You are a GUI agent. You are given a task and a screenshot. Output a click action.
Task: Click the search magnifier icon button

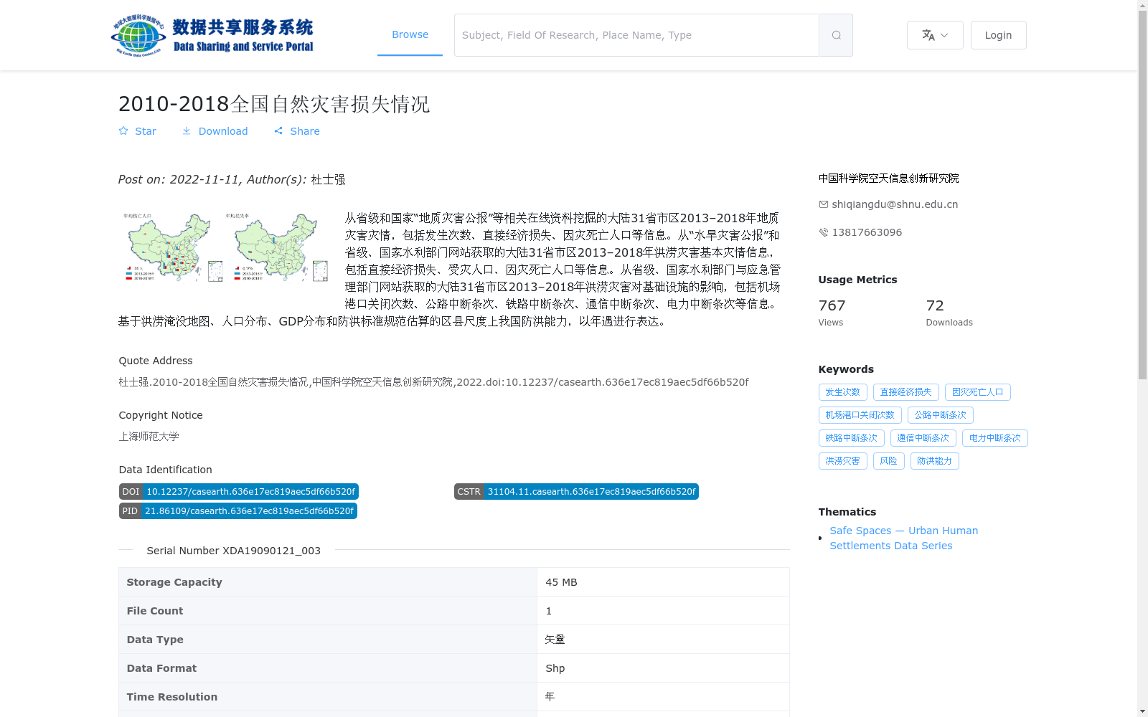(x=836, y=35)
